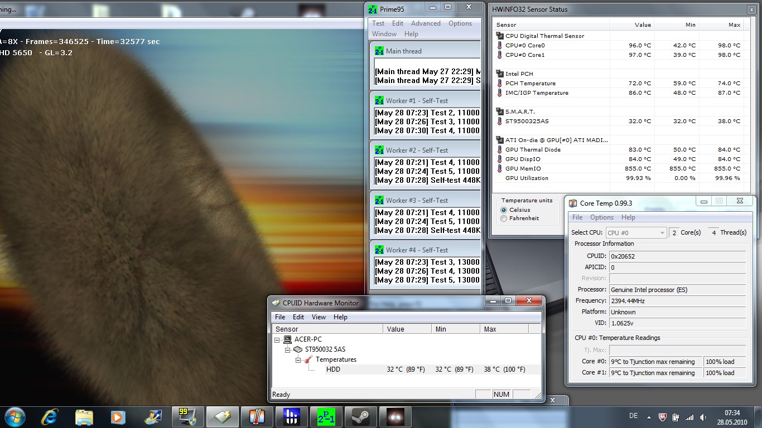Click the CPUID Hardware Monitor title icon

click(276, 303)
